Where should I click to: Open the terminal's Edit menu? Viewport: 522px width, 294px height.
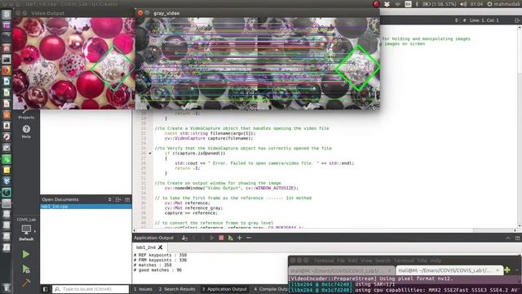pos(352,261)
